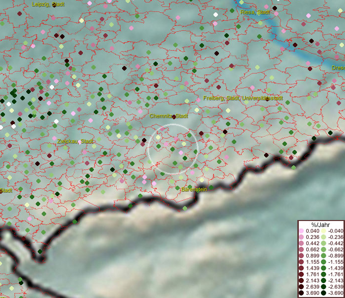345x298 pixels.
Task: Select the white data point left of Riesa label
Action: (x=215, y=15)
